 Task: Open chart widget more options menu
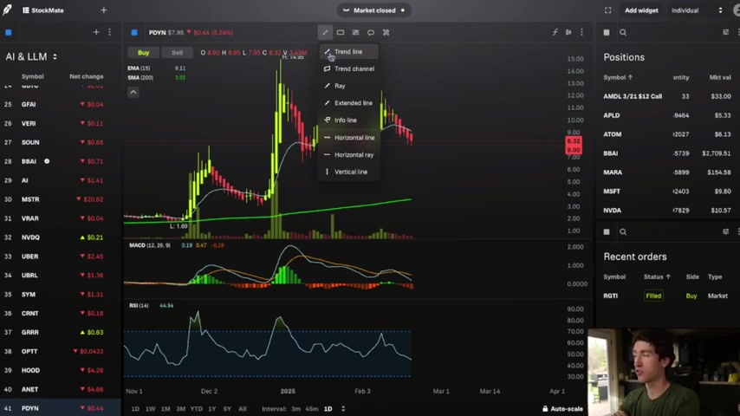[x=582, y=32]
